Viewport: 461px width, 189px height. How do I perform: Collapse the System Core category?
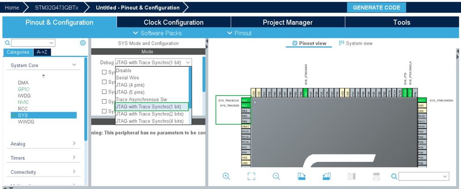(x=74, y=65)
